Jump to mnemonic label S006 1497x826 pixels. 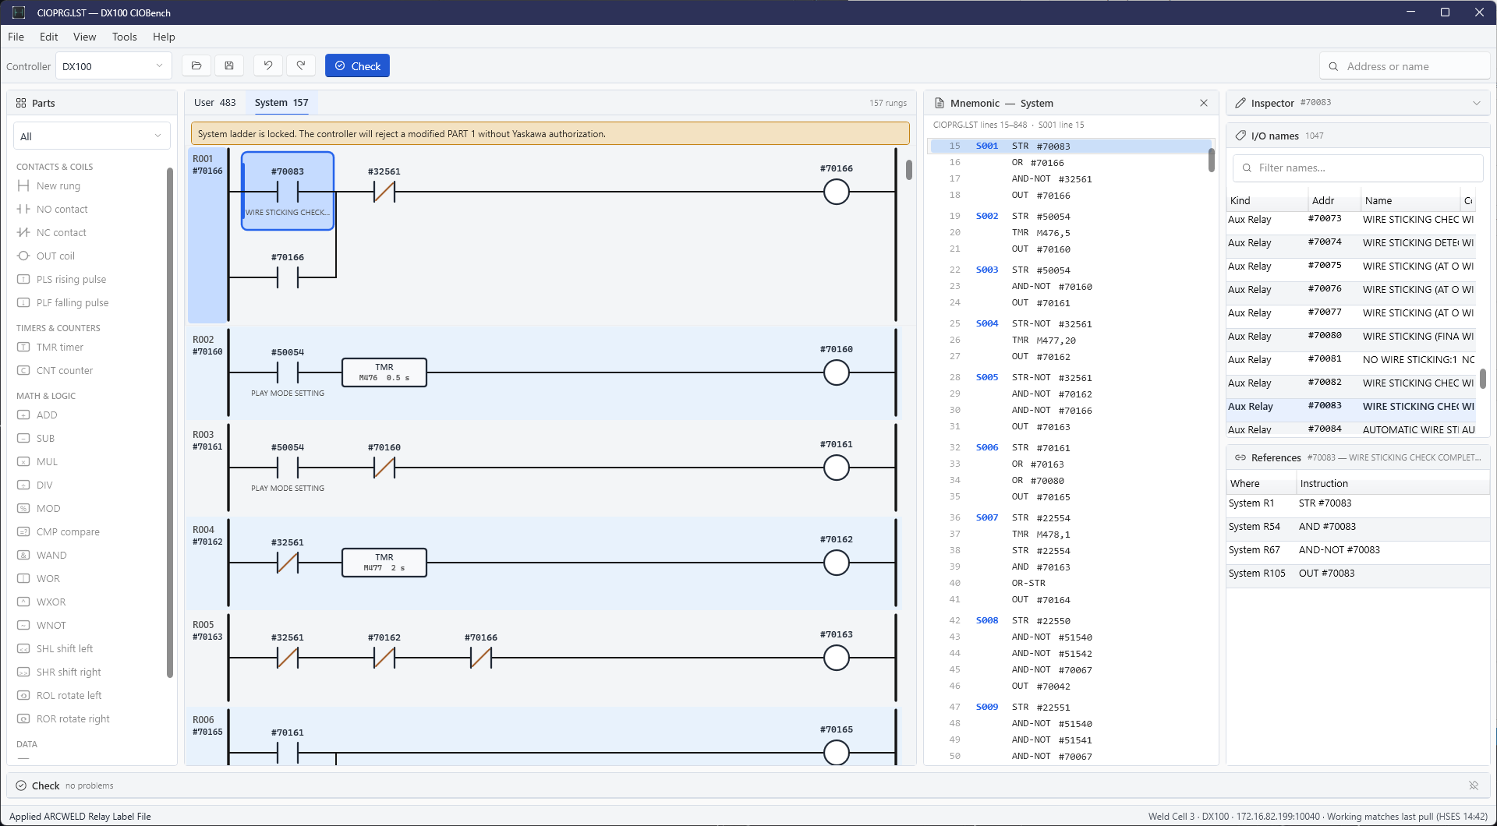click(x=987, y=448)
